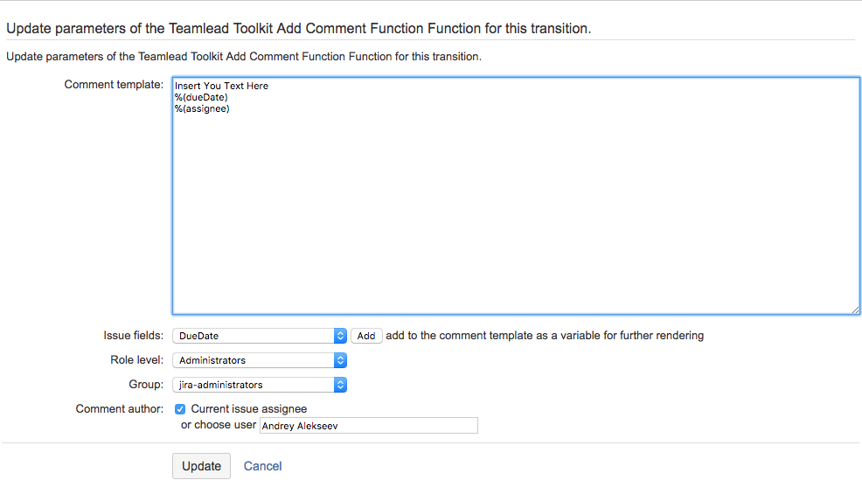Click the blue arrow on Role level select

[x=341, y=360]
